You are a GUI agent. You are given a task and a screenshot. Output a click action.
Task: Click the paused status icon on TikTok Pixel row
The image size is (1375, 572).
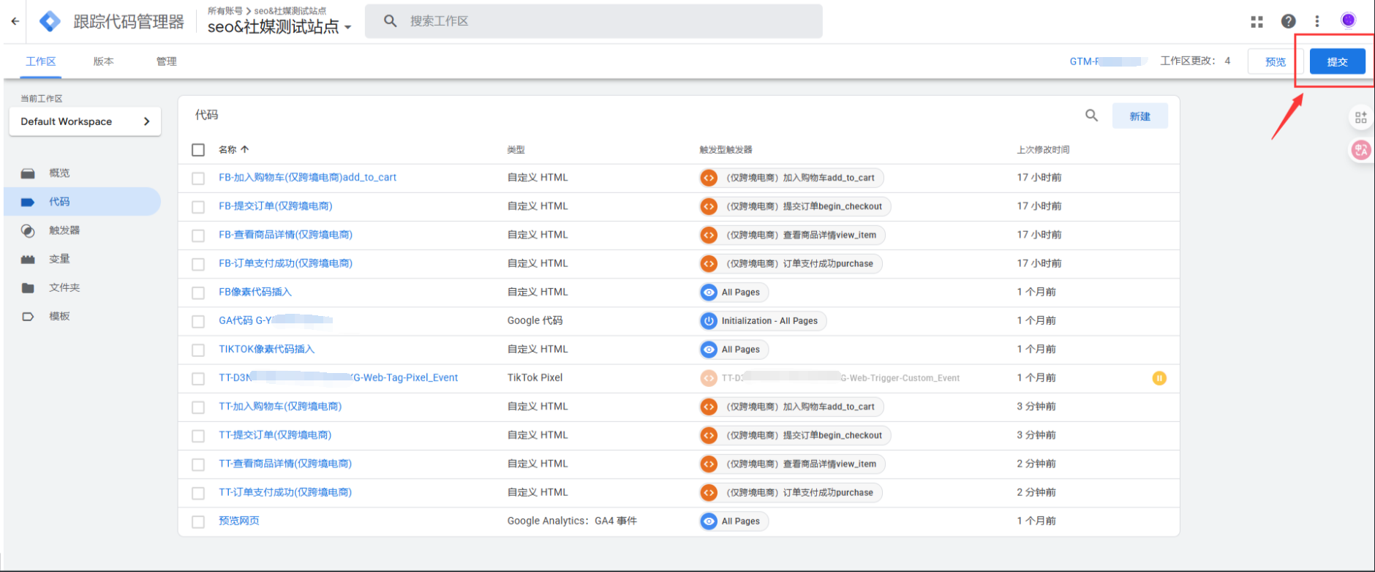(1159, 378)
